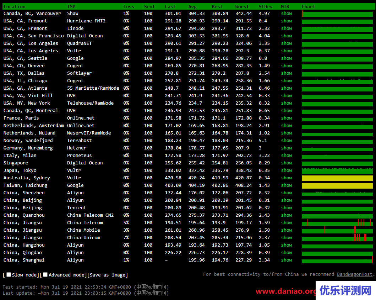The height and width of the screenshot is (300, 376).
Task: Click the Best column header
Action: [217, 6]
